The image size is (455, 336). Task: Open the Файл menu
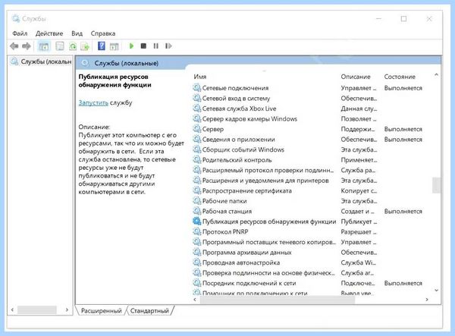pyautogui.click(x=20, y=33)
